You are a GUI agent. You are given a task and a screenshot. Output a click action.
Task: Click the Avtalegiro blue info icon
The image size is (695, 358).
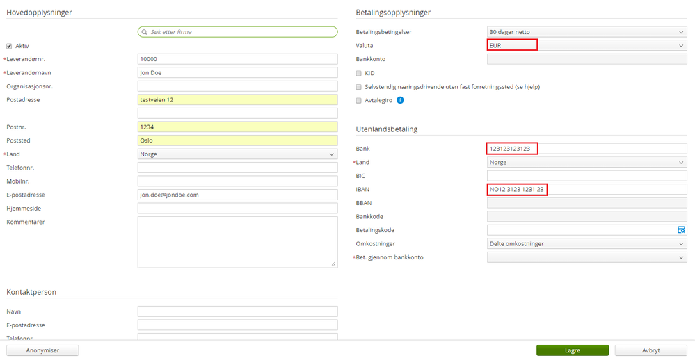tap(400, 100)
